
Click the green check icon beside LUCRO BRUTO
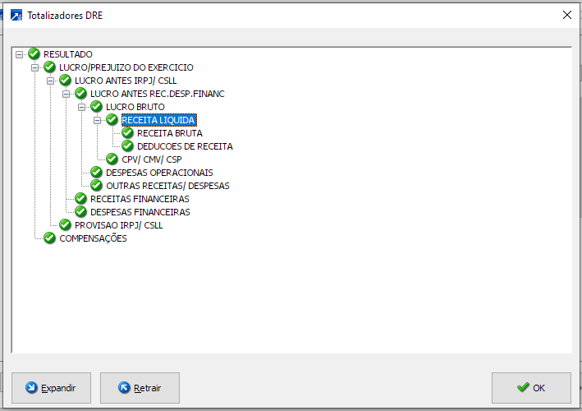click(x=96, y=107)
